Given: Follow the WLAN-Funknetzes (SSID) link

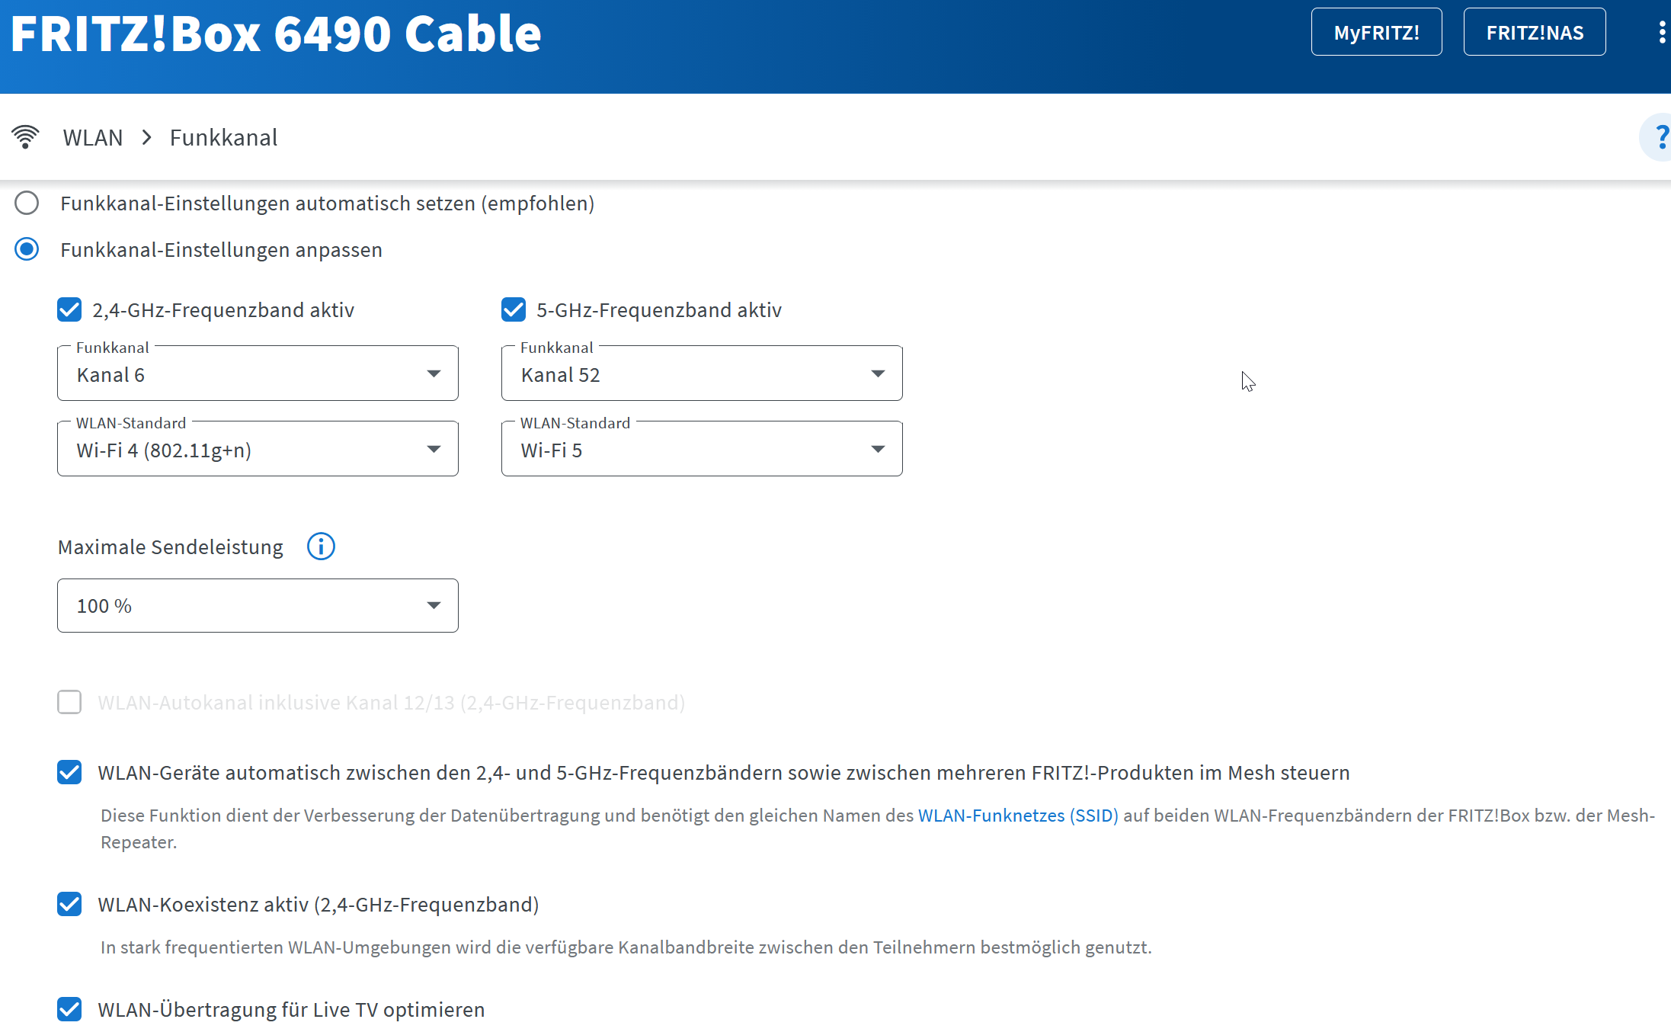Looking at the screenshot, I should (x=1017, y=816).
